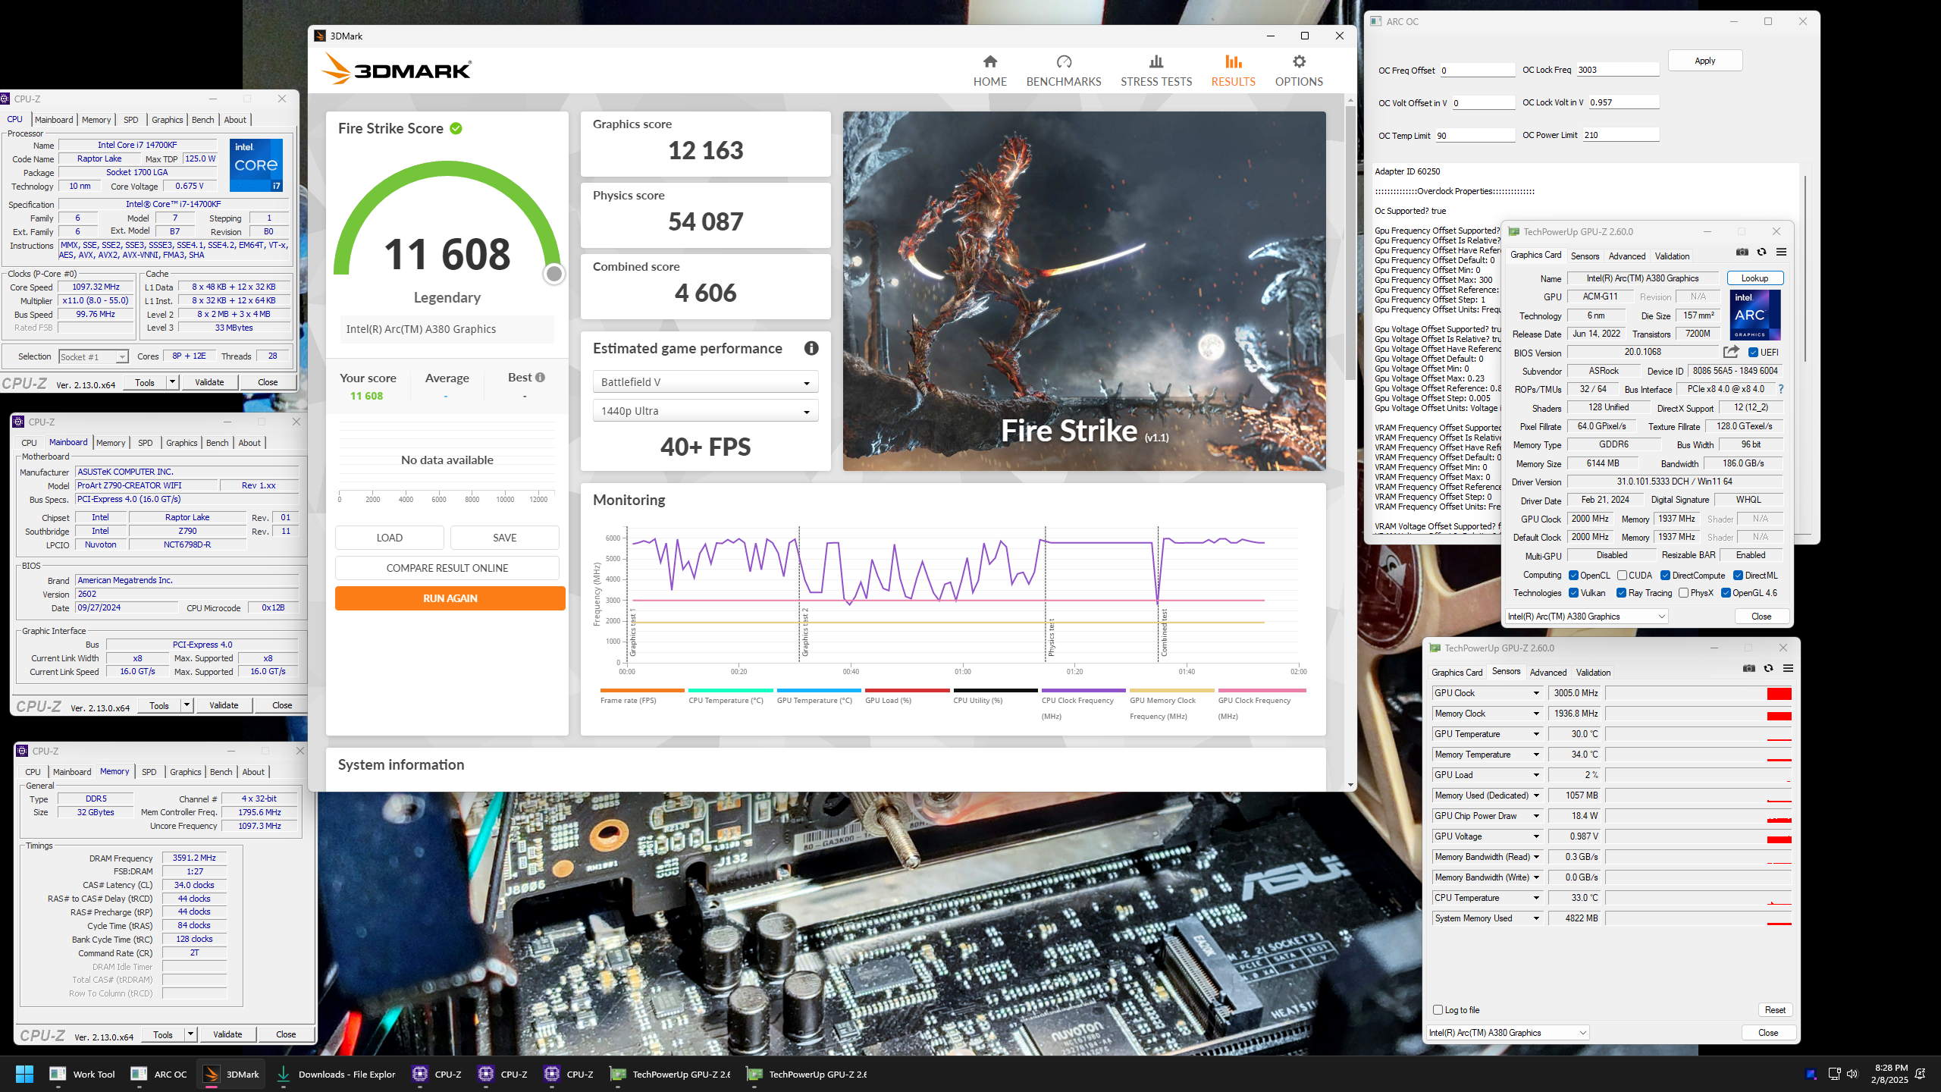Open Windows Start menu
This screenshot has width=1941, height=1092.
(24, 1074)
